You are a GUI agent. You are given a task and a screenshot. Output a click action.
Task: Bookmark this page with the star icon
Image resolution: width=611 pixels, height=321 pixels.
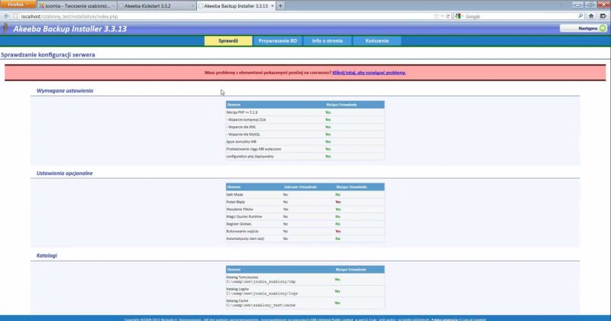point(435,16)
